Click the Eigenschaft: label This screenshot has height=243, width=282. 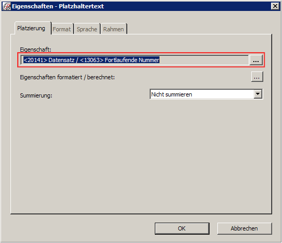tap(35, 50)
